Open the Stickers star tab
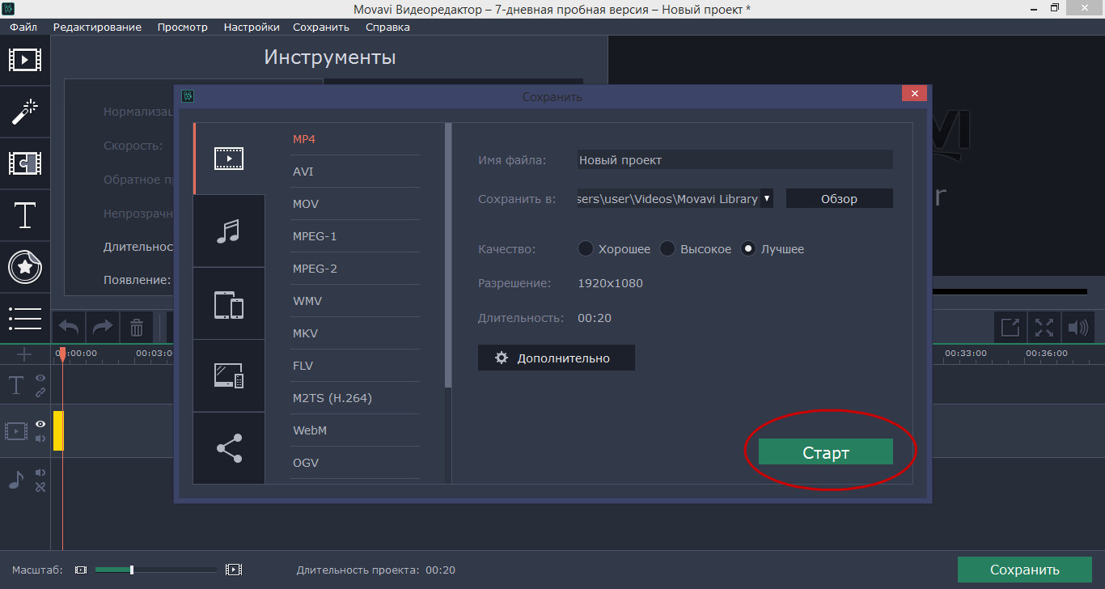 pyautogui.click(x=25, y=266)
